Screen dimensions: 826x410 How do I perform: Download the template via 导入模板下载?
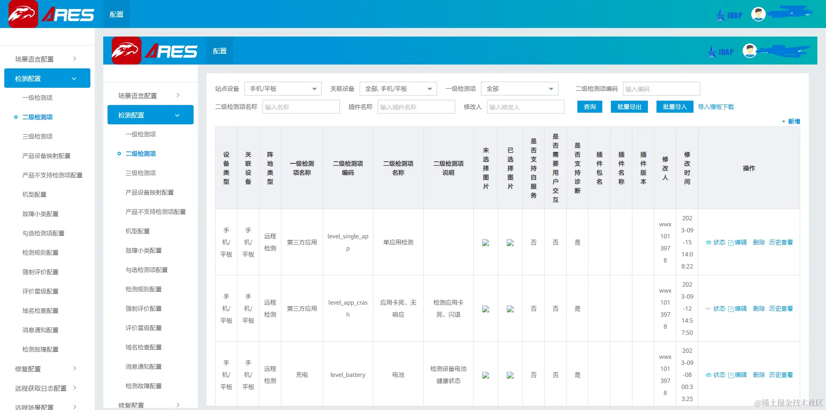click(716, 107)
